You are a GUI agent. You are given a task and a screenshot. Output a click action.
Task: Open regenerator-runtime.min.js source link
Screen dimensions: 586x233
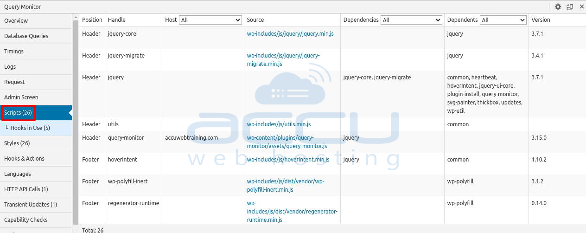292,212
